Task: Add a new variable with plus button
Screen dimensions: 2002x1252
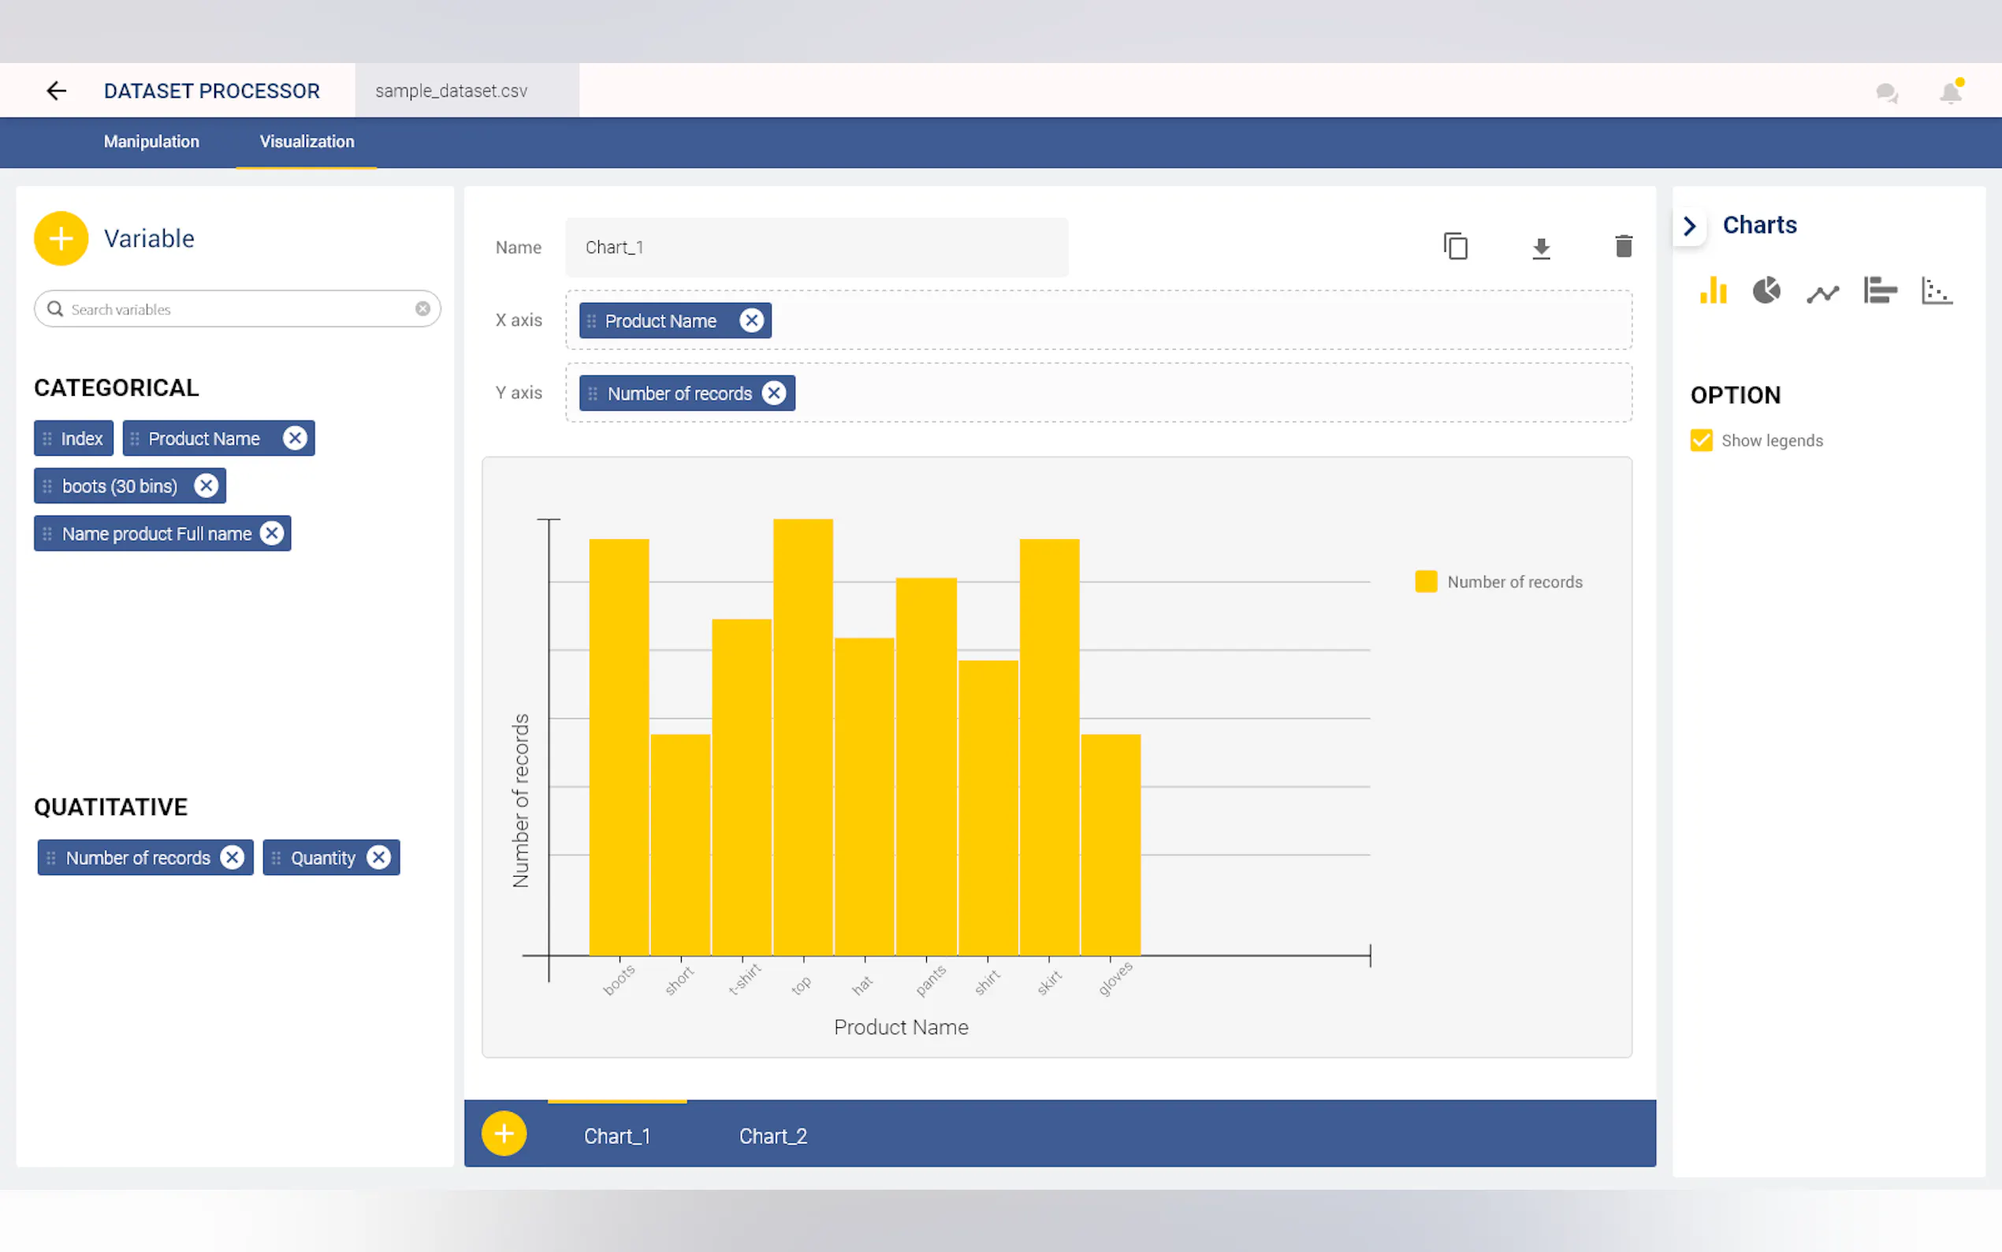Action: (61, 238)
